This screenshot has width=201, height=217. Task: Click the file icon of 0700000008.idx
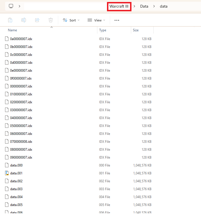pyautogui.click(x=7, y=141)
